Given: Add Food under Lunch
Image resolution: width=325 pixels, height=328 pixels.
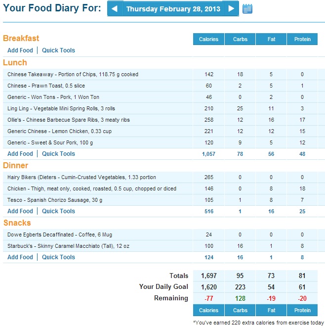Looking at the screenshot, I should coord(20,154).
